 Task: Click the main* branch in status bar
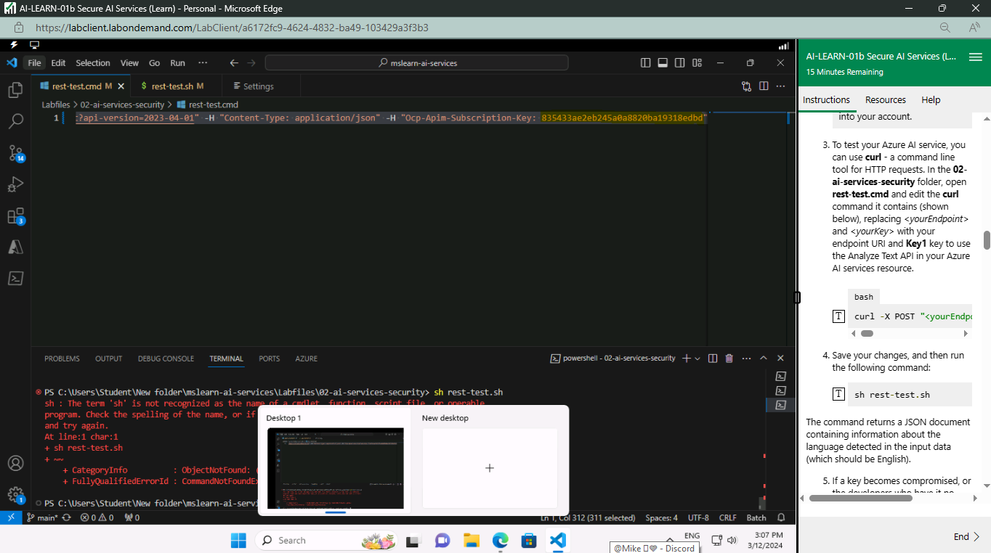pos(42,517)
